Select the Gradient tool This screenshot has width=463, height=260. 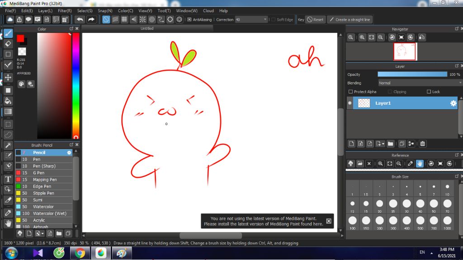8,111
